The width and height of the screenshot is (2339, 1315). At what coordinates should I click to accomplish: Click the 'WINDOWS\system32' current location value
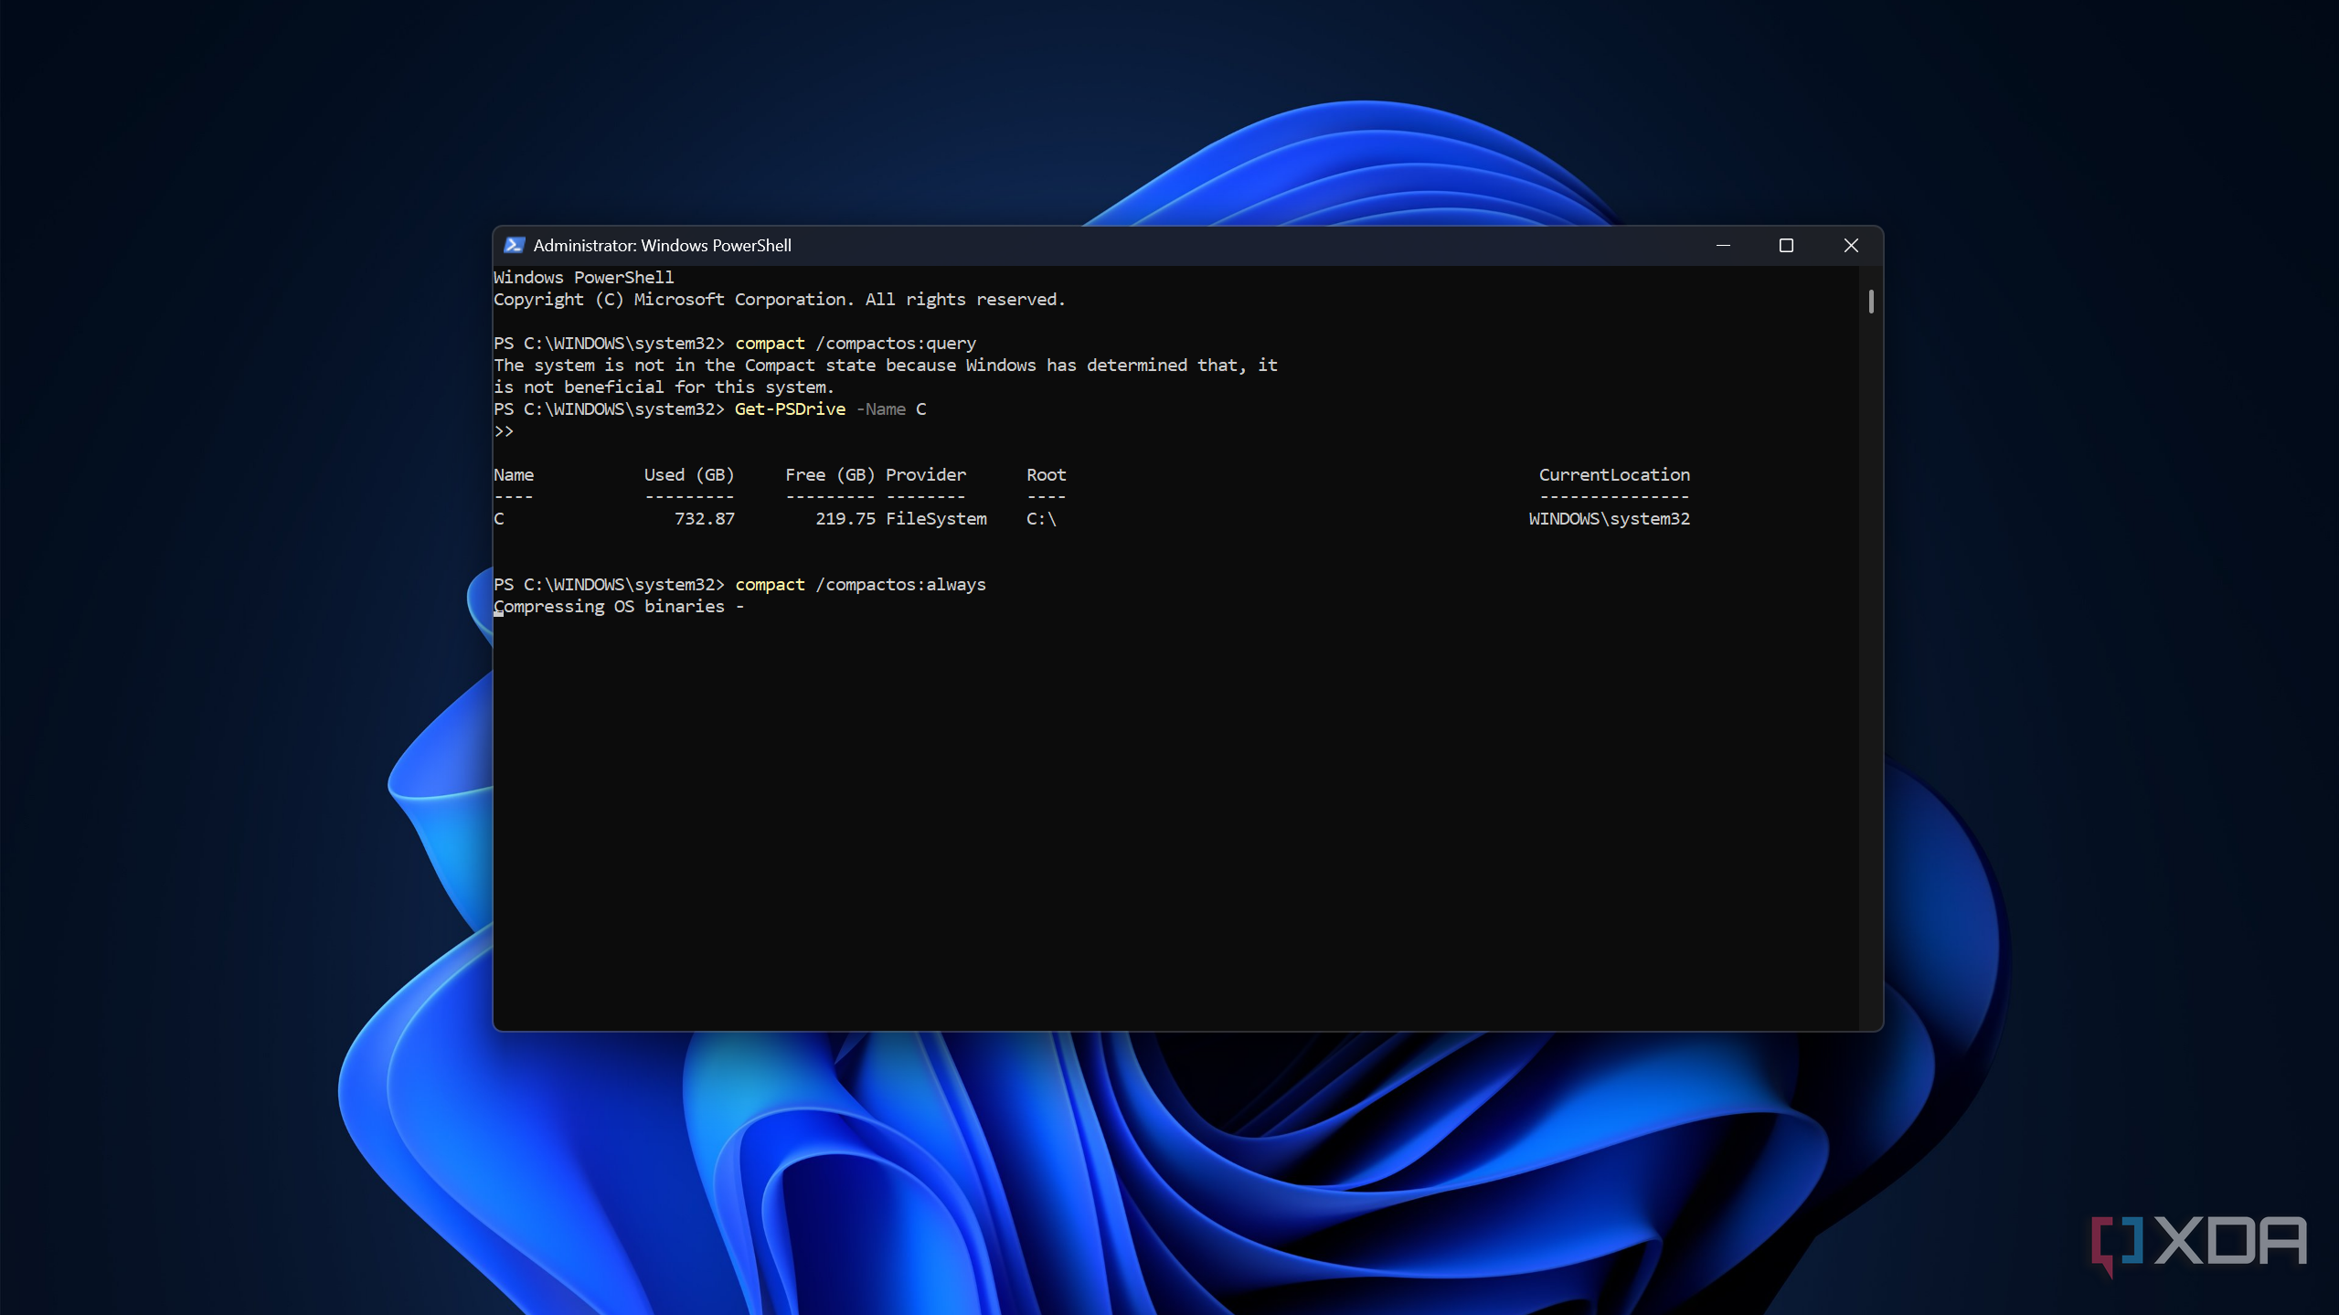click(1610, 518)
